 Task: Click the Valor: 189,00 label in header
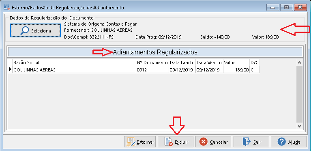tap(265, 37)
